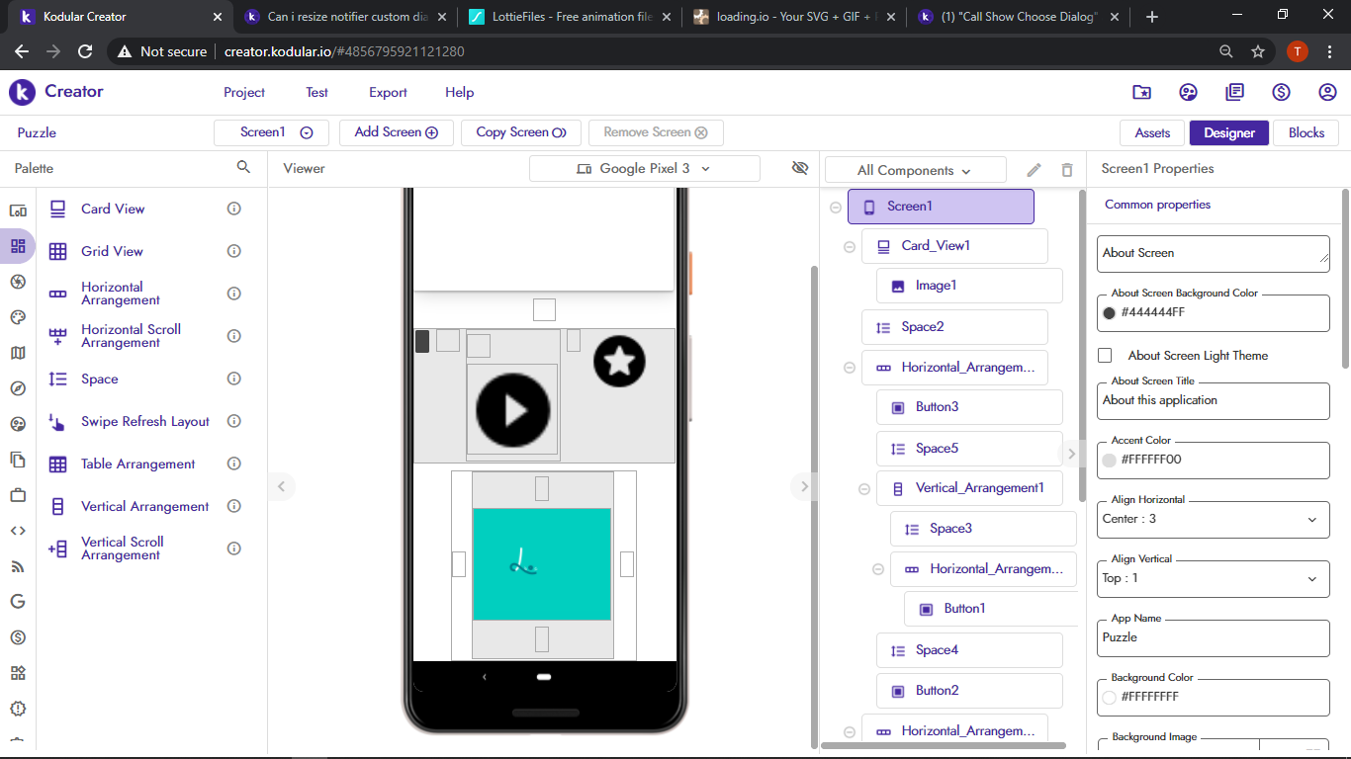Screen dimensions: 1351x759
Task: Click the Copy Screen button
Action: point(520,132)
